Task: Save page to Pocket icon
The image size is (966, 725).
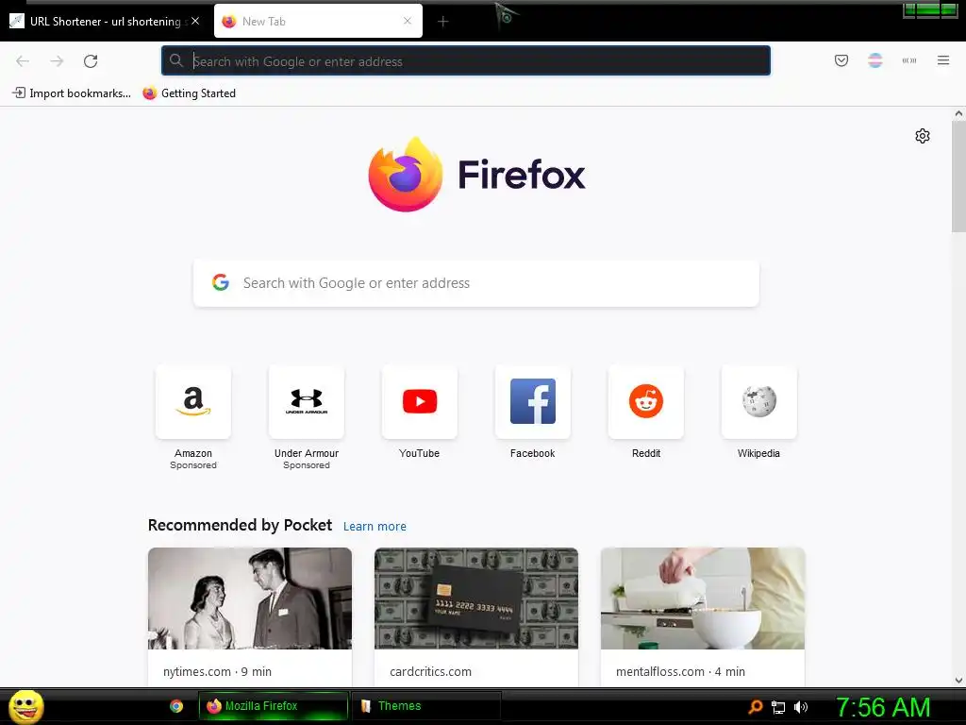Action: pos(841,60)
